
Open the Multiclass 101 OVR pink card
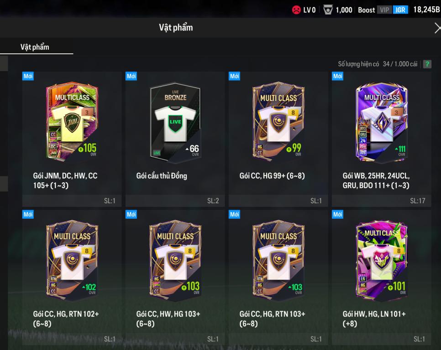click(x=382, y=260)
